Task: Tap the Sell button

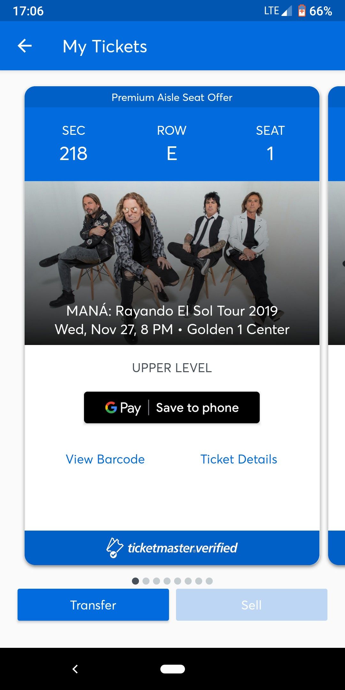Action: coord(251,605)
